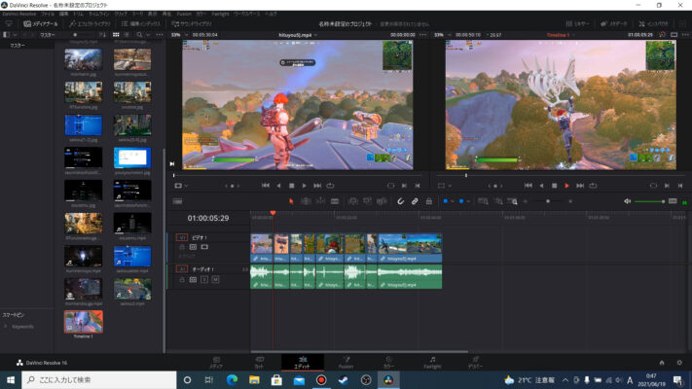Click the detail zoom icon
This screenshot has height=389, width=692.
(x=498, y=201)
